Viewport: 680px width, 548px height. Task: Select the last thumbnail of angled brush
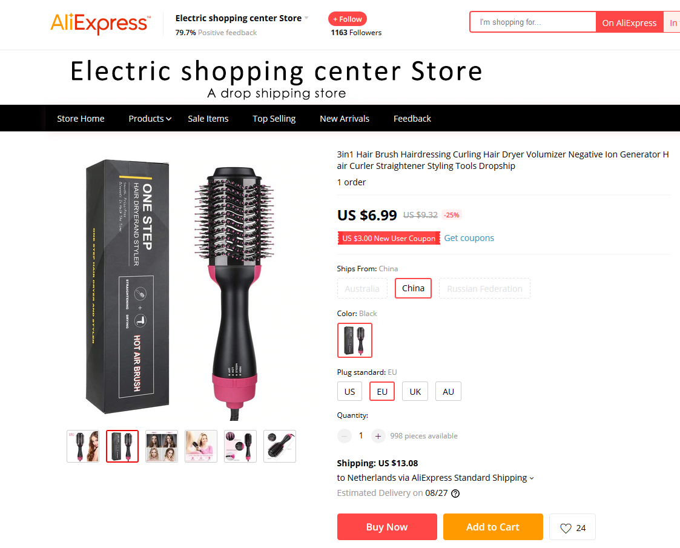(280, 446)
